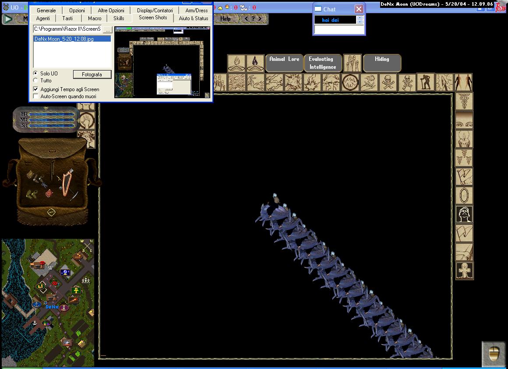The width and height of the screenshot is (508, 369).
Task: Click the chat scroll up arrow
Action: pos(360,18)
